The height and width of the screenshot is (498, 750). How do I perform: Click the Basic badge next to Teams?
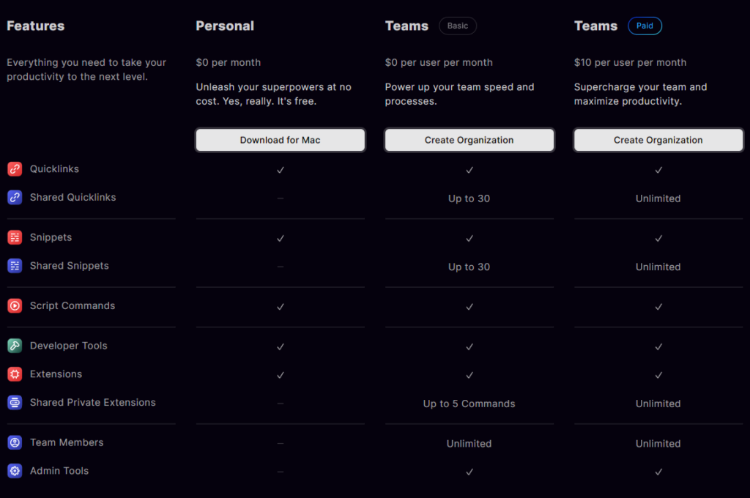point(458,26)
